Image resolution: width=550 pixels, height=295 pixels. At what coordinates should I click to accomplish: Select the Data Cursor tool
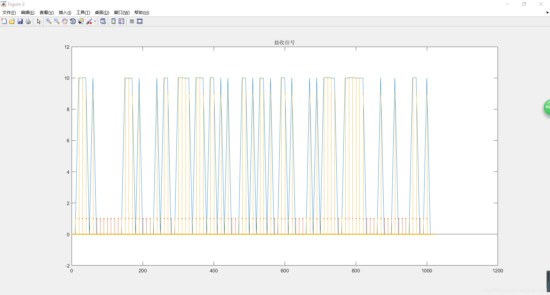point(81,21)
